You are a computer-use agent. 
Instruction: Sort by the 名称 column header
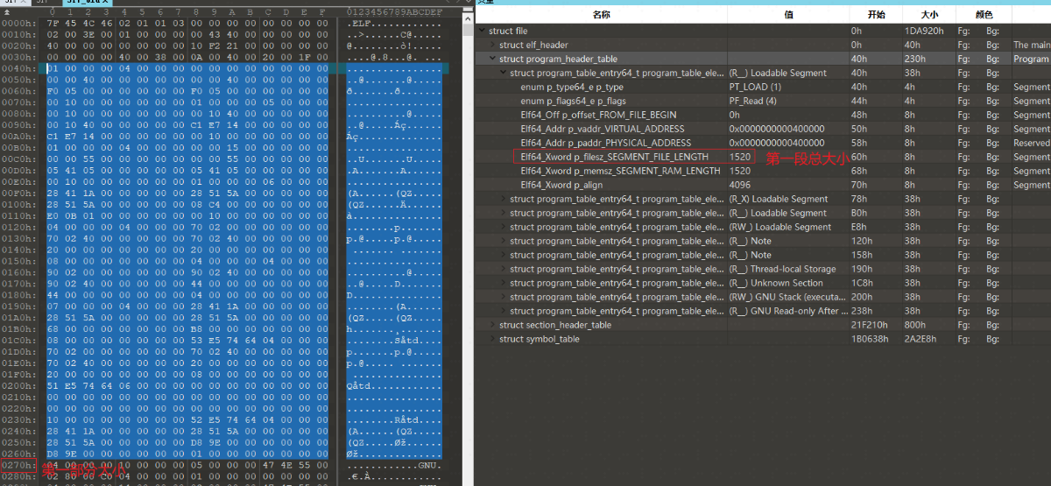pyautogui.click(x=601, y=15)
